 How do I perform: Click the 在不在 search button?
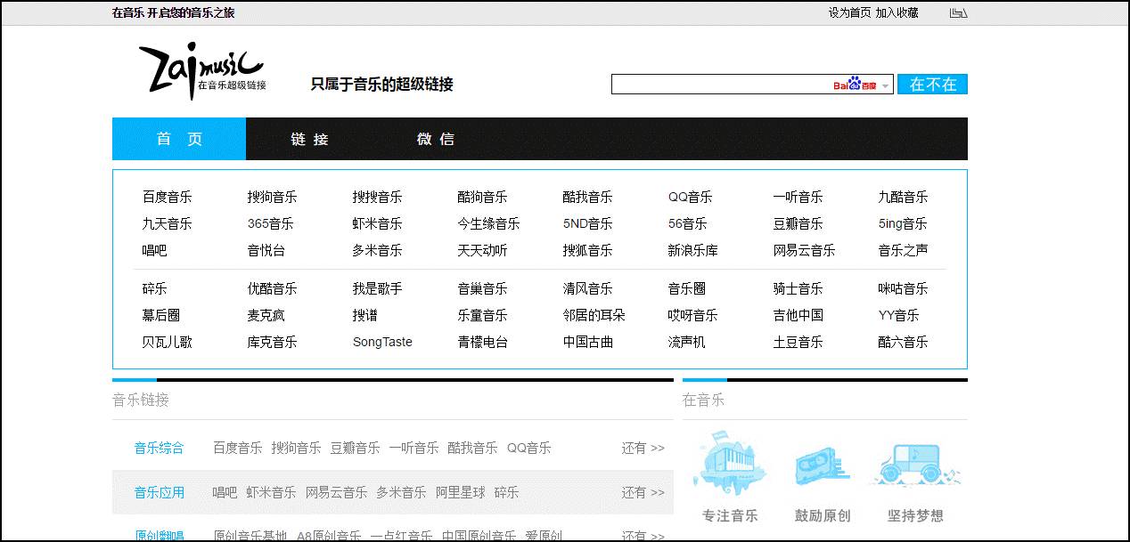932,84
